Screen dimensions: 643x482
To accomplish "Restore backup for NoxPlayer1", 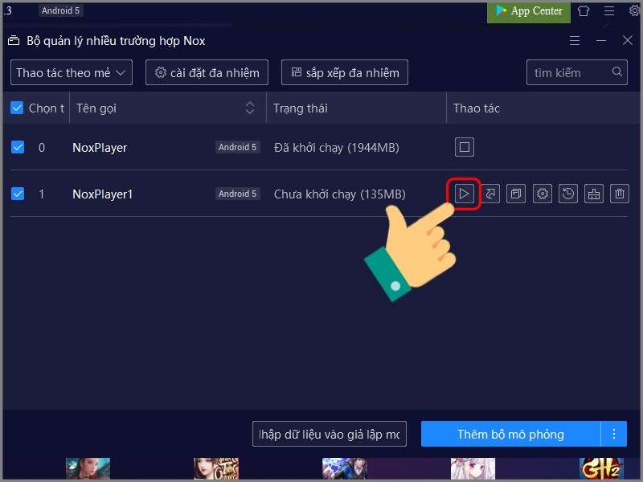I will pyautogui.click(x=567, y=194).
